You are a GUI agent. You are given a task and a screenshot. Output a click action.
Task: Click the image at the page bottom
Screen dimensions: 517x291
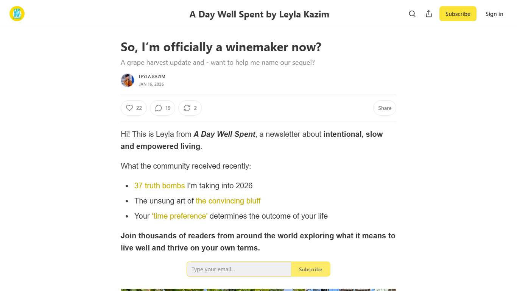258,289
